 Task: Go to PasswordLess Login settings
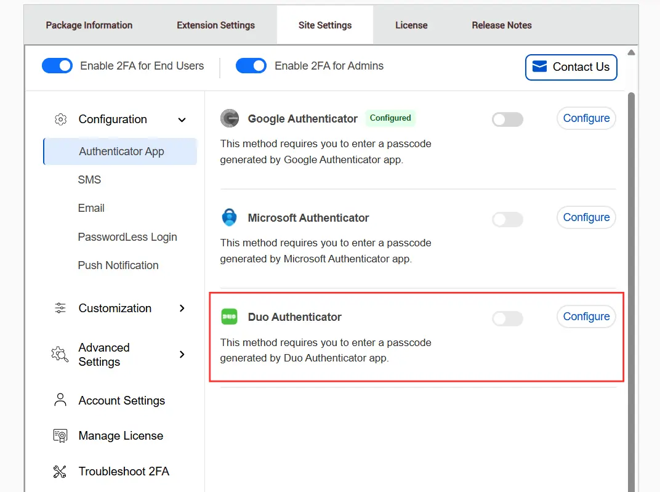[127, 237]
